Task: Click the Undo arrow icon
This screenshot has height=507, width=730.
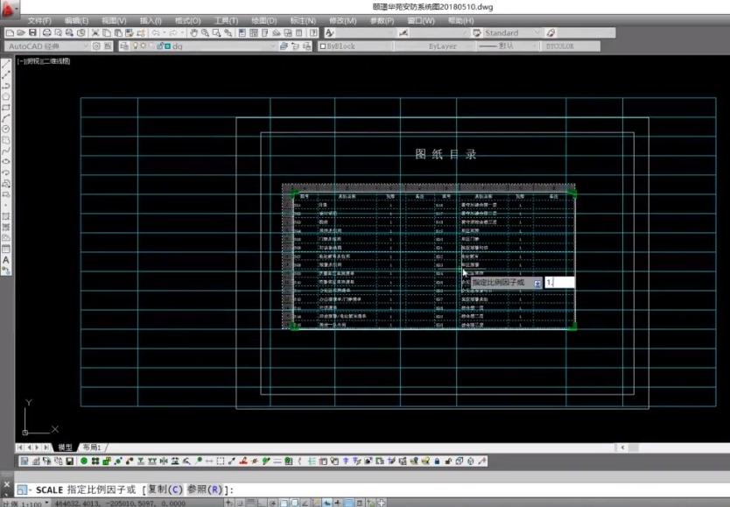Action: (x=156, y=32)
